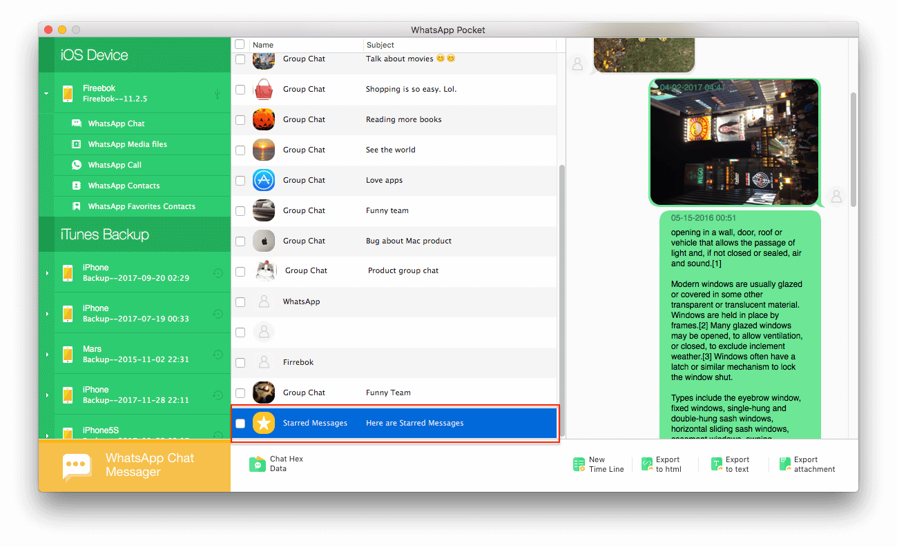This screenshot has width=897, height=547.
Task: Expand iPhone backup 2017-07-19
Action: pos(47,314)
